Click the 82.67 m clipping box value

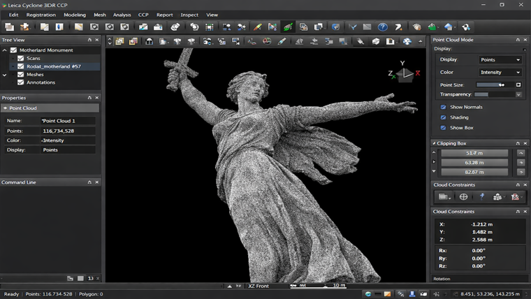474,172
